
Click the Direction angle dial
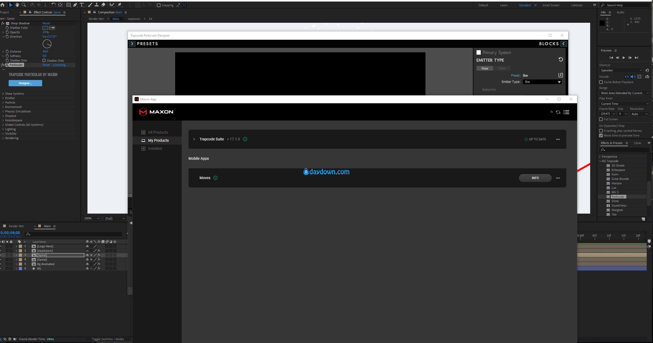coord(47,44)
